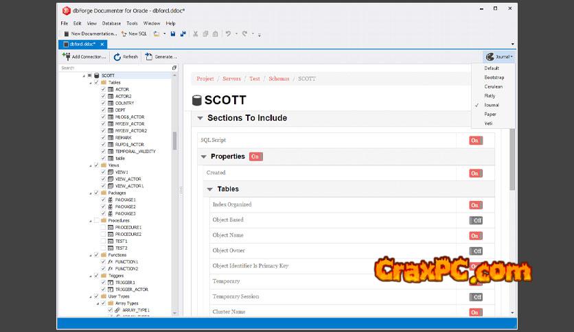Turn off the SQL Script toggle
This screenshot has width=574, height=332.
[x=475, y=141]
